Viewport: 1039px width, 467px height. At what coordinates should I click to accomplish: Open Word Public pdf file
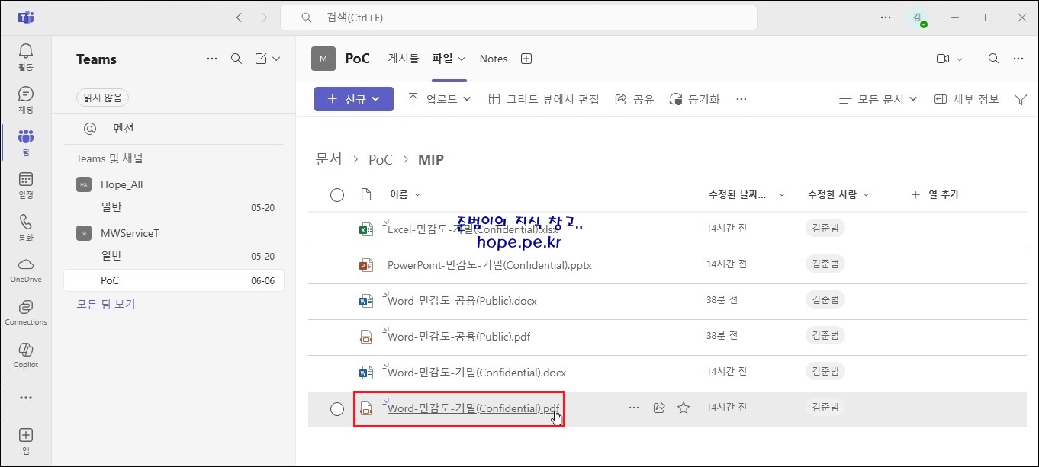pyautogui.click(x=458, y=336)
